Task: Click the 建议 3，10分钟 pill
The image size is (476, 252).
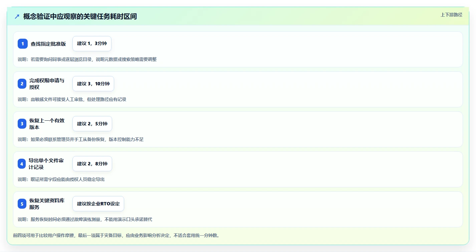Action: pos(93,84)
